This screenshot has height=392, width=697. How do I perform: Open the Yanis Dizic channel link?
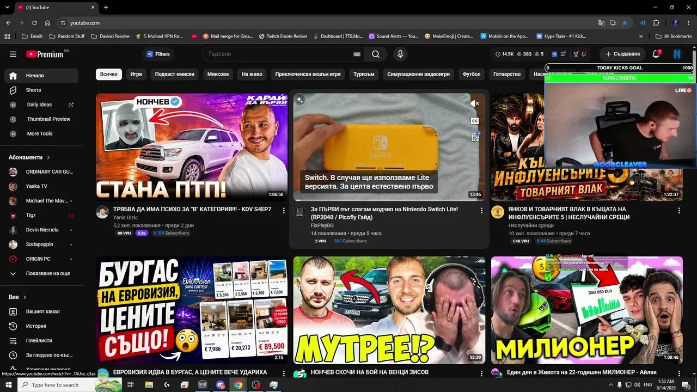click(x=126, y=217)
